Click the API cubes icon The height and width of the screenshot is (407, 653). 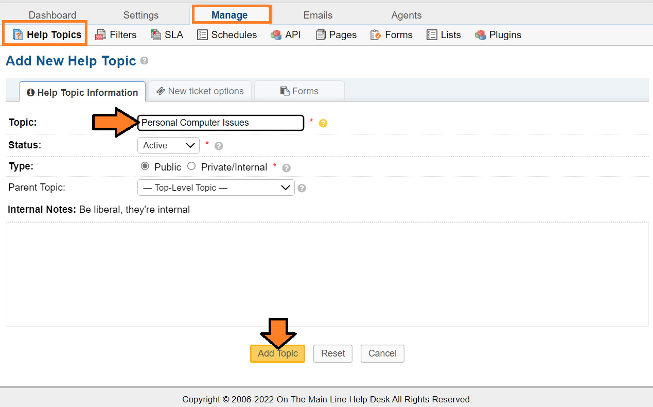pos(276,35)
